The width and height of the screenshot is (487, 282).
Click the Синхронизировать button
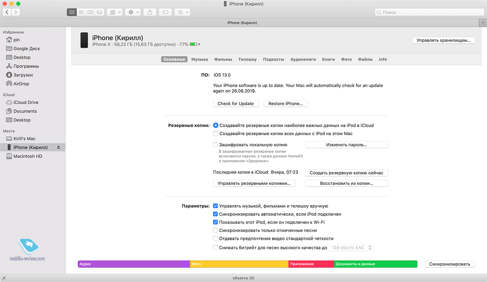pos(450,264)
